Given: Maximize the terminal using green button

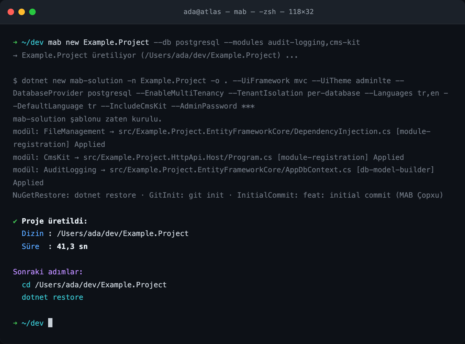Looking at the screenshot, I should click(32, 12).
